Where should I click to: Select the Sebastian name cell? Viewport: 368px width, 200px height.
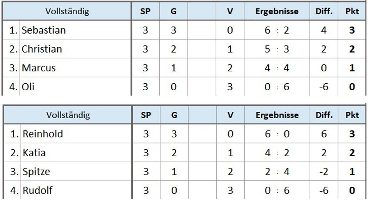click(x=43, y=30)
